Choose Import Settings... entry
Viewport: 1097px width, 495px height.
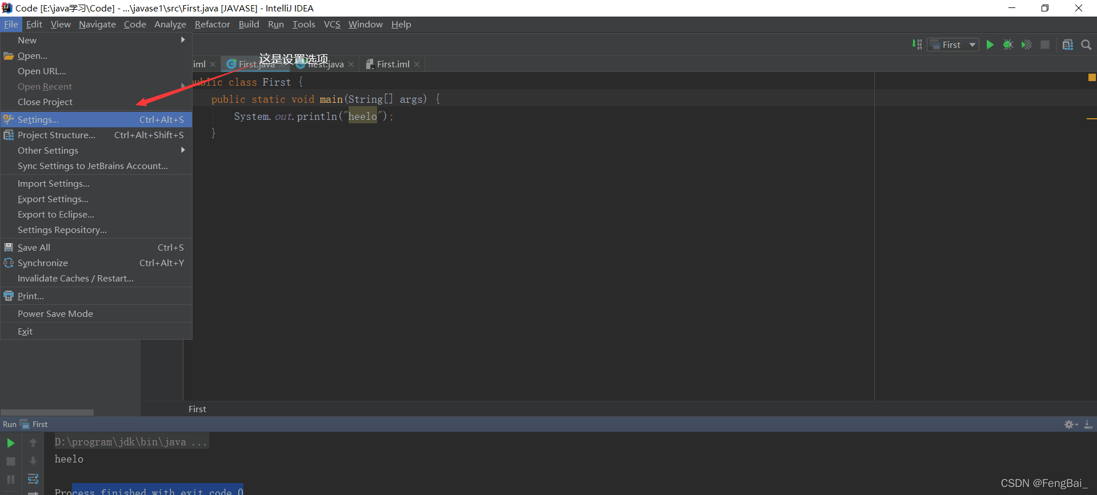96,183
